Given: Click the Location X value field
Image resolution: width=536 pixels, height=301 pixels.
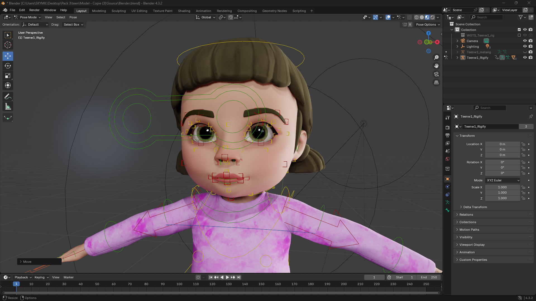Looking at the screenshot, I should 502,144.
